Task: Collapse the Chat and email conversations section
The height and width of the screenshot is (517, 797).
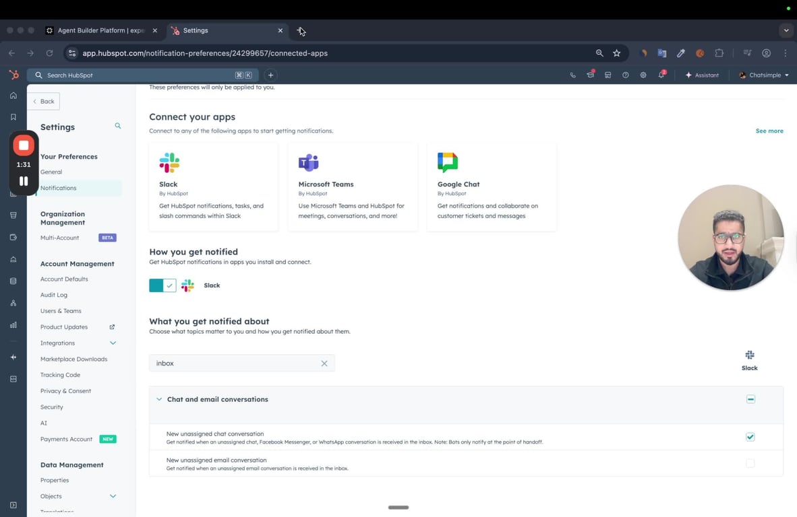Action: tap(159, 399)
